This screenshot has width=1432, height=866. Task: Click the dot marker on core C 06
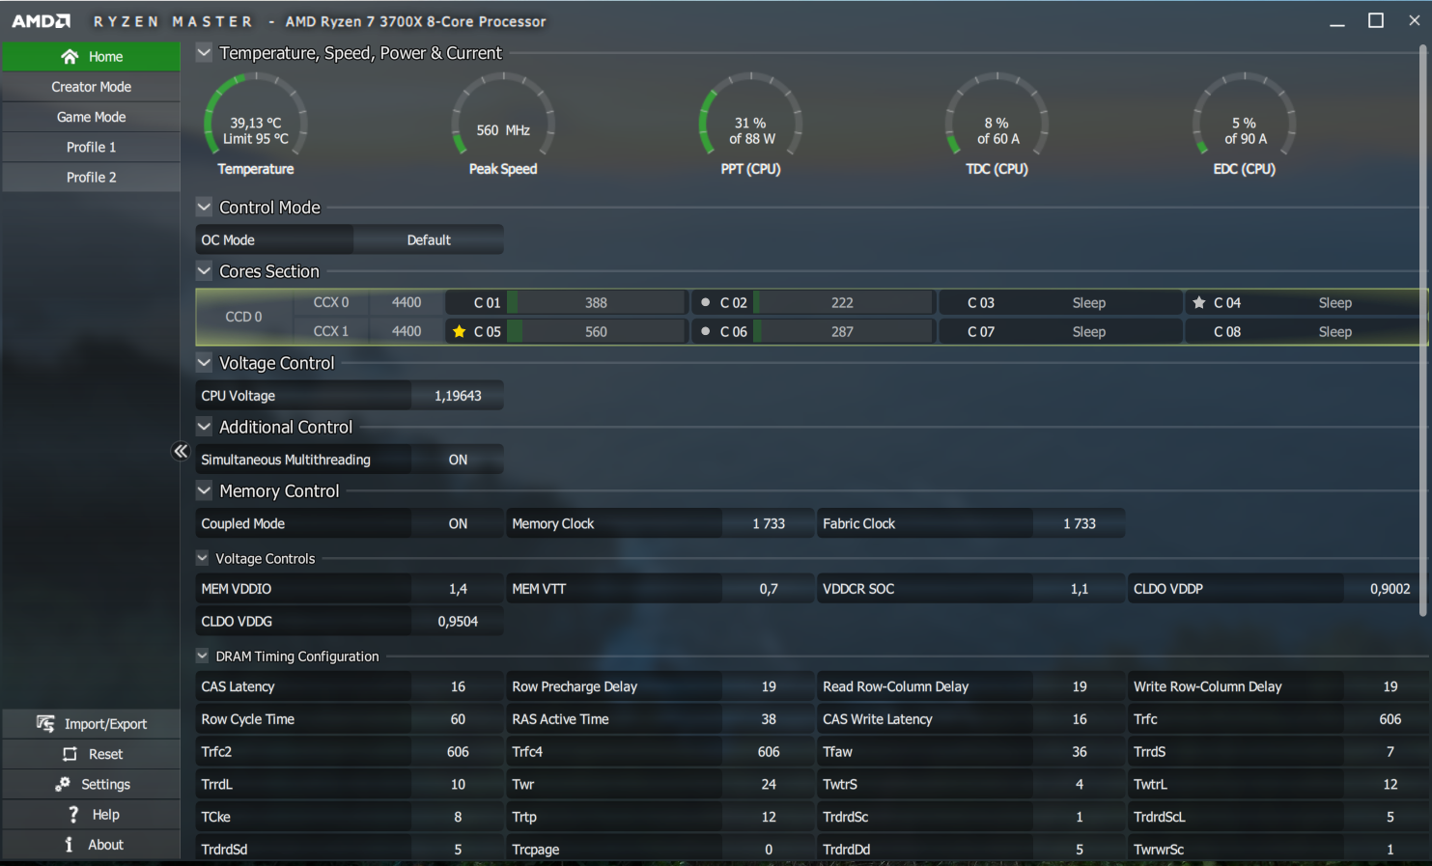click(x=705, y=331)
